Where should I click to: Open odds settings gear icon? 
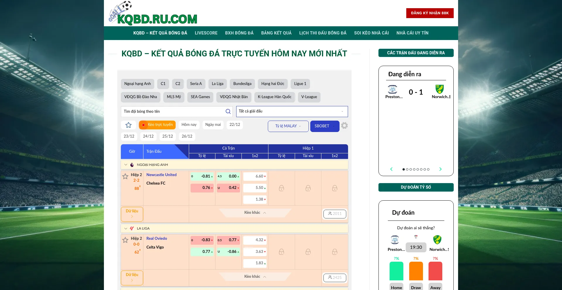click(345, 126)
